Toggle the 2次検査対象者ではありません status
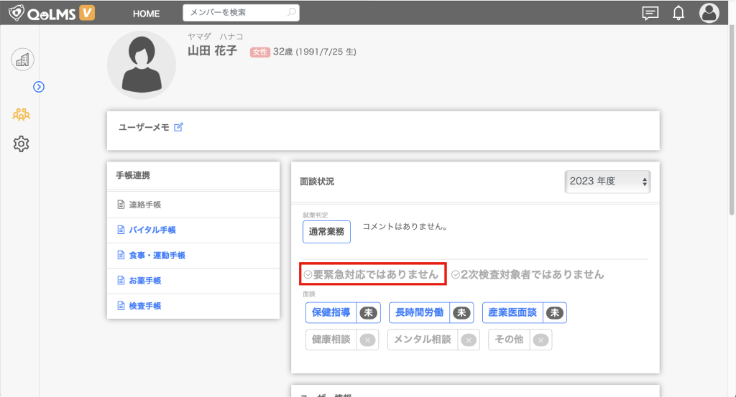736x397 pixels. 528,274
